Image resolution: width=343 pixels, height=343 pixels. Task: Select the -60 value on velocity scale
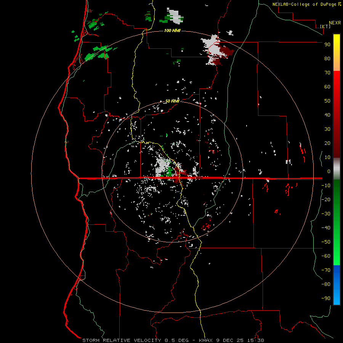coord(326,256)
